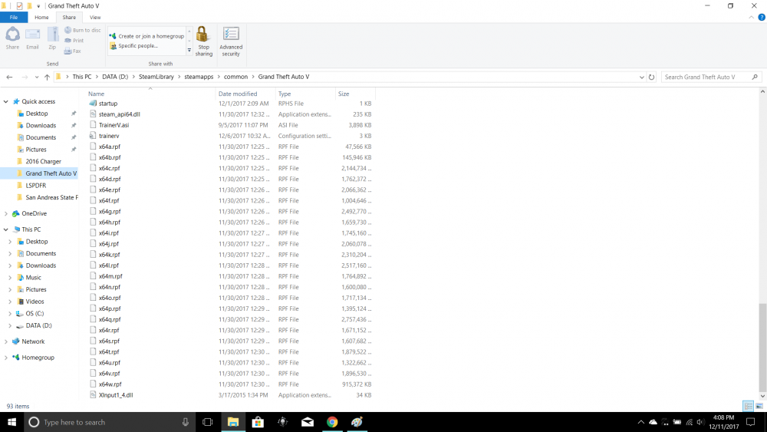Viewport: 767px width, 432px height.
Task: Click the file list vertical scrollbar thumb
Action: point(762,346)
